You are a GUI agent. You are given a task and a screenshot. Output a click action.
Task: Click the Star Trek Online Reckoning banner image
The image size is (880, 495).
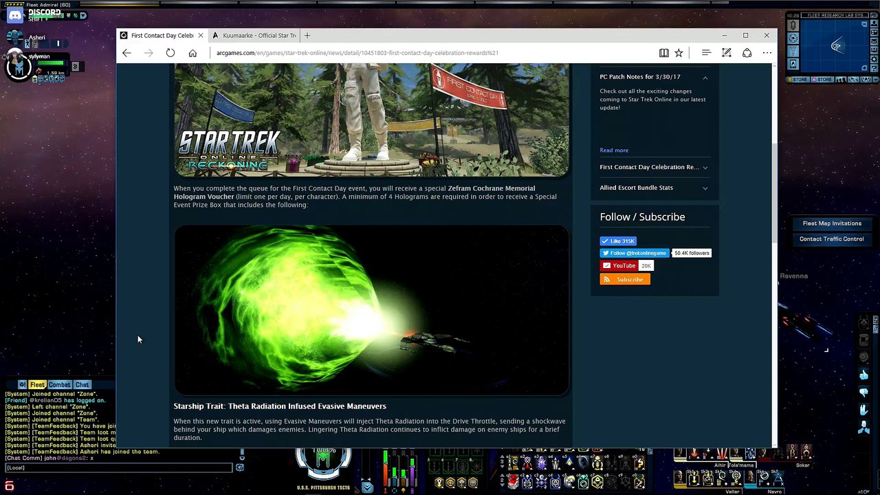(x=371, y=120)
